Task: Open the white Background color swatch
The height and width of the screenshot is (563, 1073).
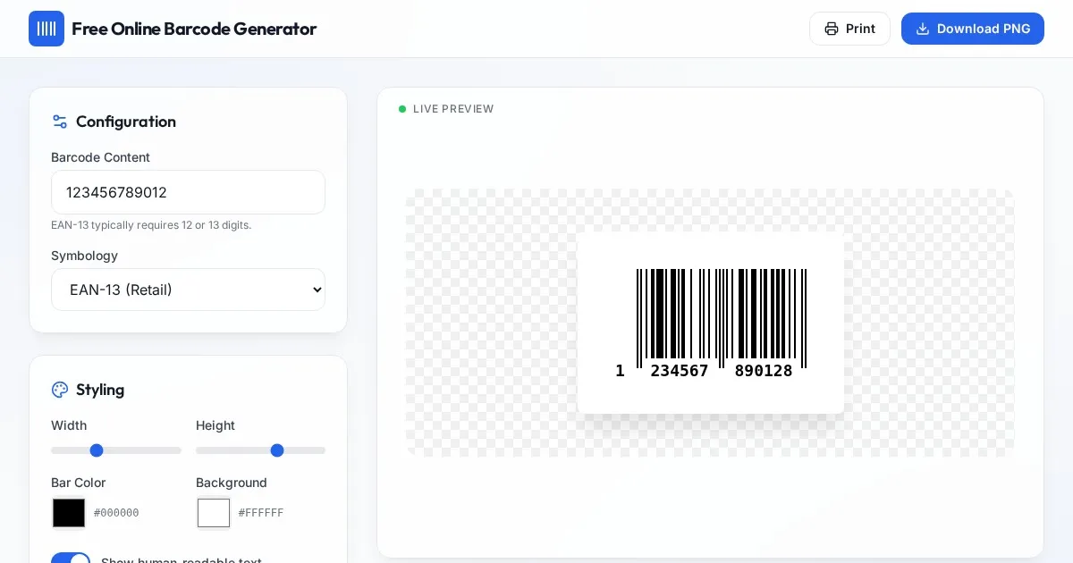Action: coord(214,513)
